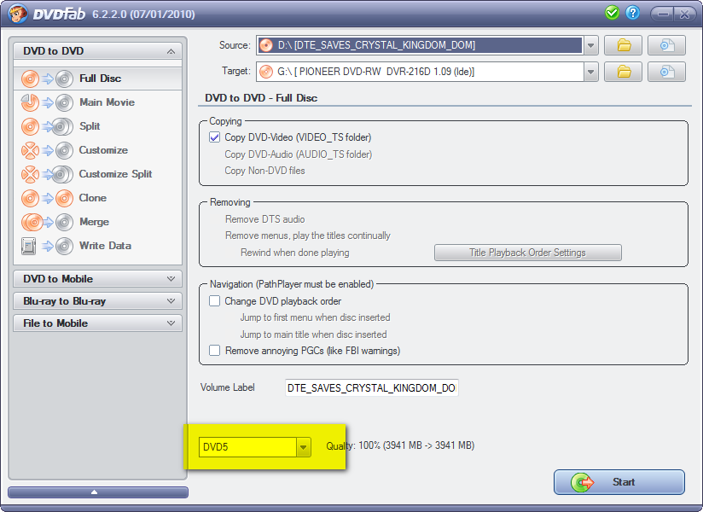The height and width of the screenshot is (512, 703).
Task: Select Target ISO image using disc-file icon
Action: click(666, 72)
